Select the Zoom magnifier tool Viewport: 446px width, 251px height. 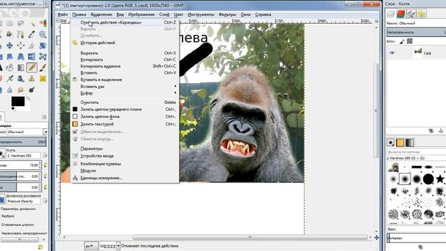pos(43,34)
